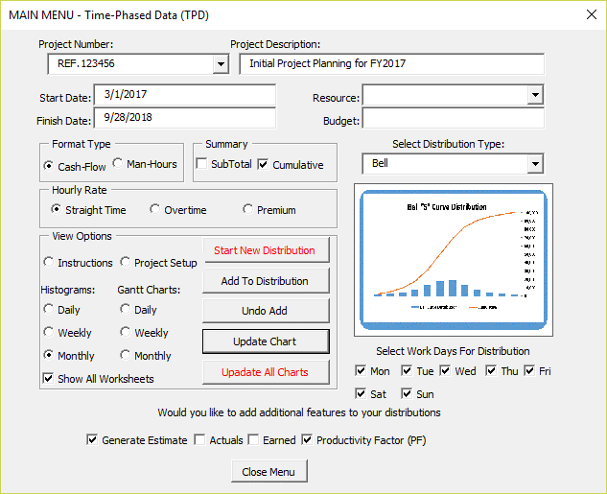Expand the Resource dropdown list

coord(535,96)
